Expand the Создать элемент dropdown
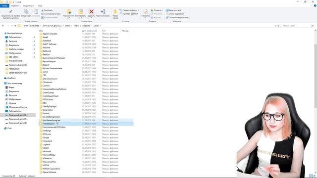The width and height of the screenshot is (317, 178). pos(129,10)
